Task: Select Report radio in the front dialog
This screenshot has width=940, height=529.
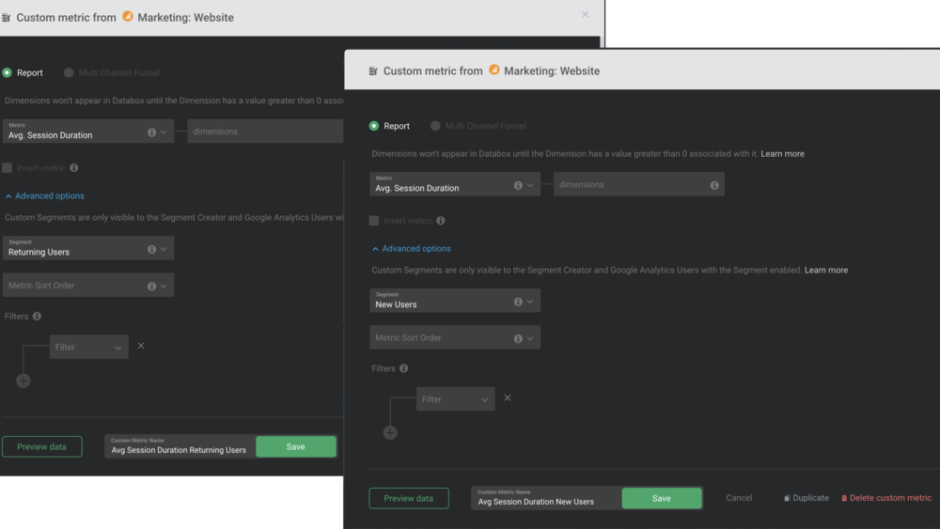Action: [374, 126]
